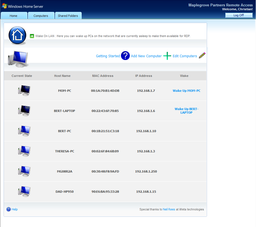Wake up MOM-PC via its link

[x=187, y=91]
